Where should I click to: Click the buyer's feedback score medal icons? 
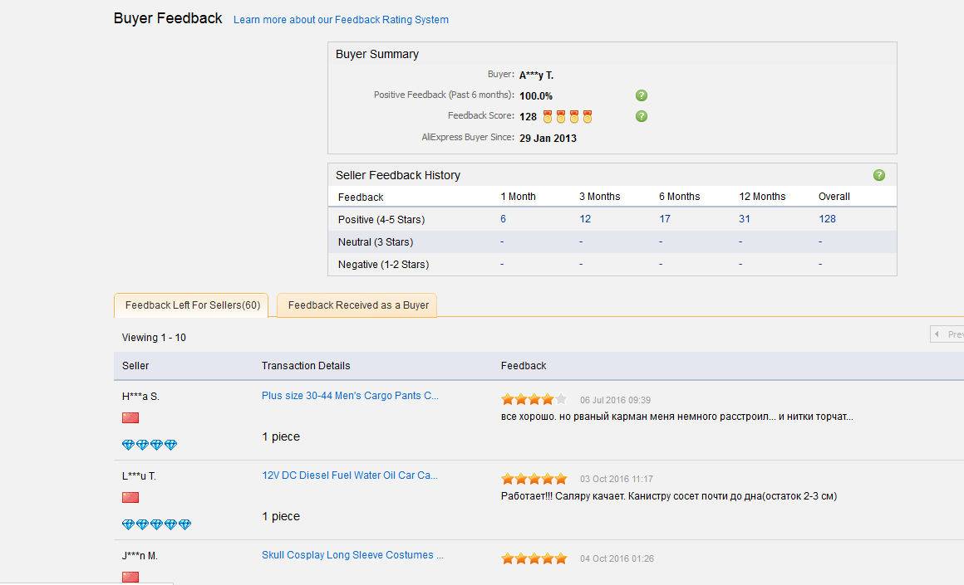(568, 117)
